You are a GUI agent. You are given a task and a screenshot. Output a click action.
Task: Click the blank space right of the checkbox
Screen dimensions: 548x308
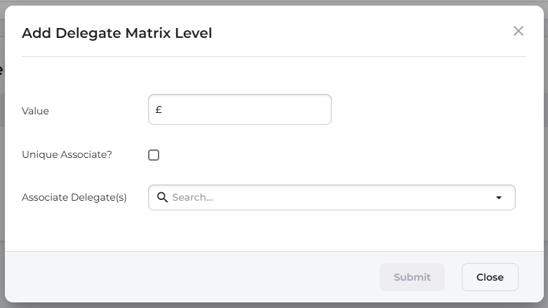point(316,155)
